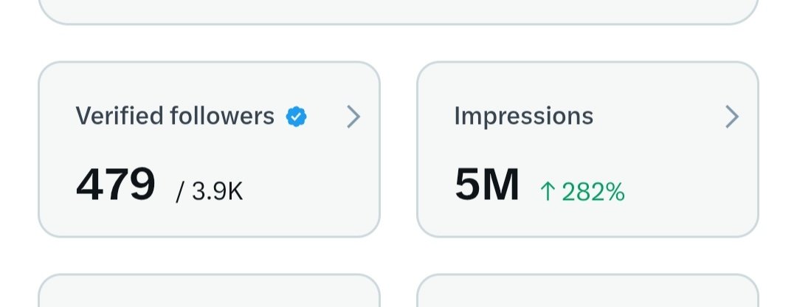Click the cut-off card at bottom right
The width and height of the screenshot is (797, 307).
click(x=587, y=291)
